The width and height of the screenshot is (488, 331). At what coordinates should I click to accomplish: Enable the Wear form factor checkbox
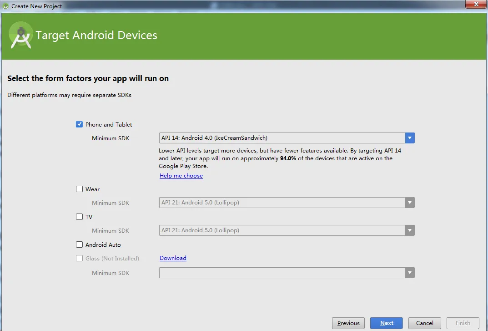(x=79, y=189)
